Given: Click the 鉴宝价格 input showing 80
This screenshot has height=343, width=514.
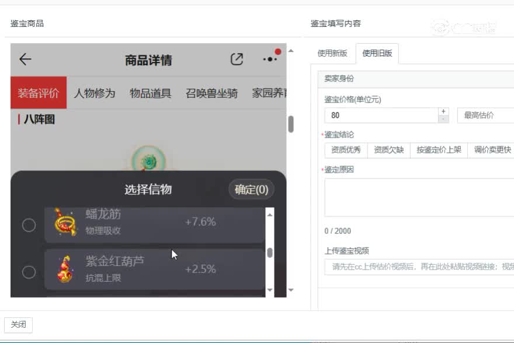Looking at the screenshot, I should (381, 115).
